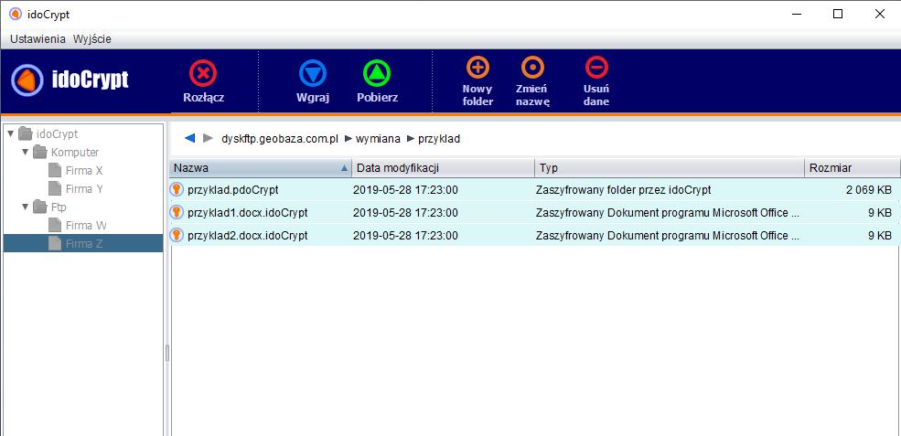Click the Ftp folder icon in tree
The image size is (901, 436).
tap(39, 207)
